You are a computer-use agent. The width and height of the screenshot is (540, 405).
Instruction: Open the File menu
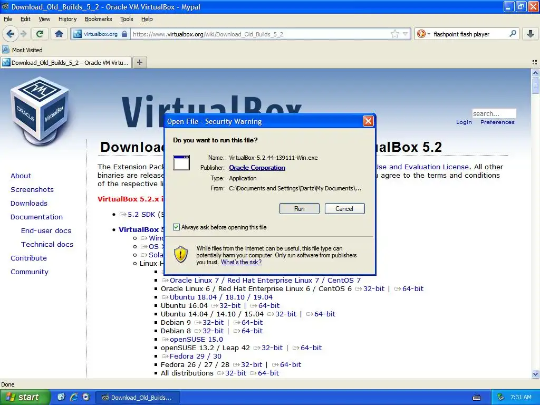(x=8, y=19)
